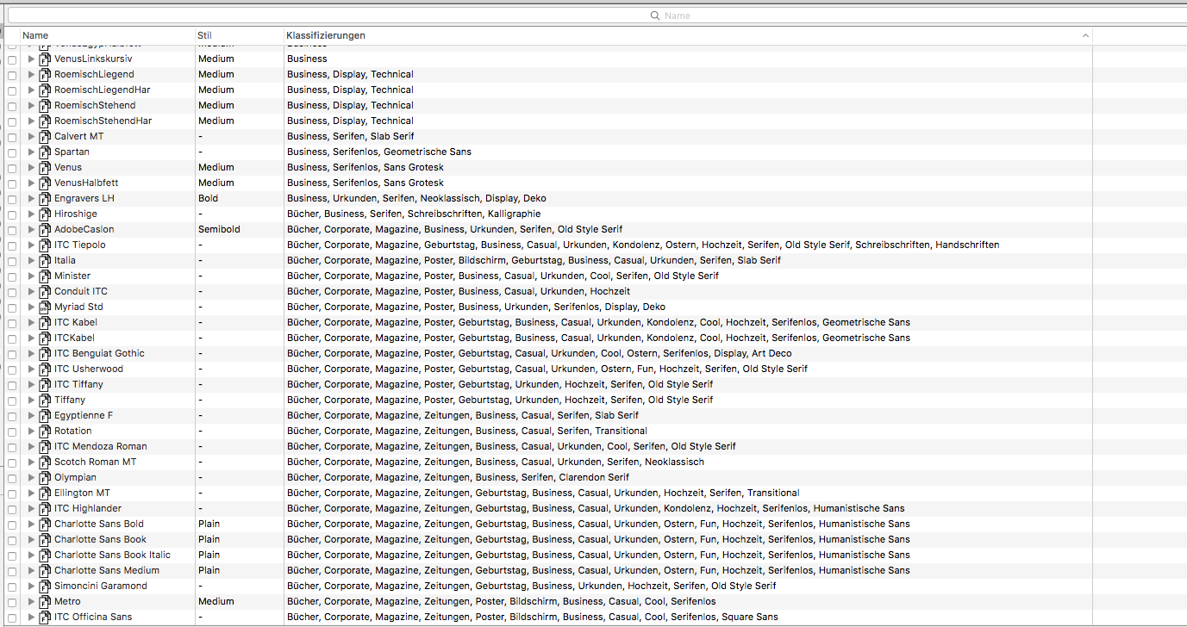The width and height of the screenshot is (1187, 627).
Task: Select the RoemischLiegendHar font name
Action: [x=102, y=90]
